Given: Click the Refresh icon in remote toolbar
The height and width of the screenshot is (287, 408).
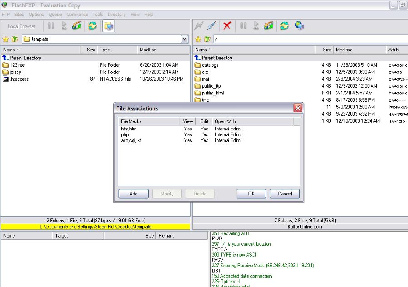Looking at the screenshot, I should (284, 26).
